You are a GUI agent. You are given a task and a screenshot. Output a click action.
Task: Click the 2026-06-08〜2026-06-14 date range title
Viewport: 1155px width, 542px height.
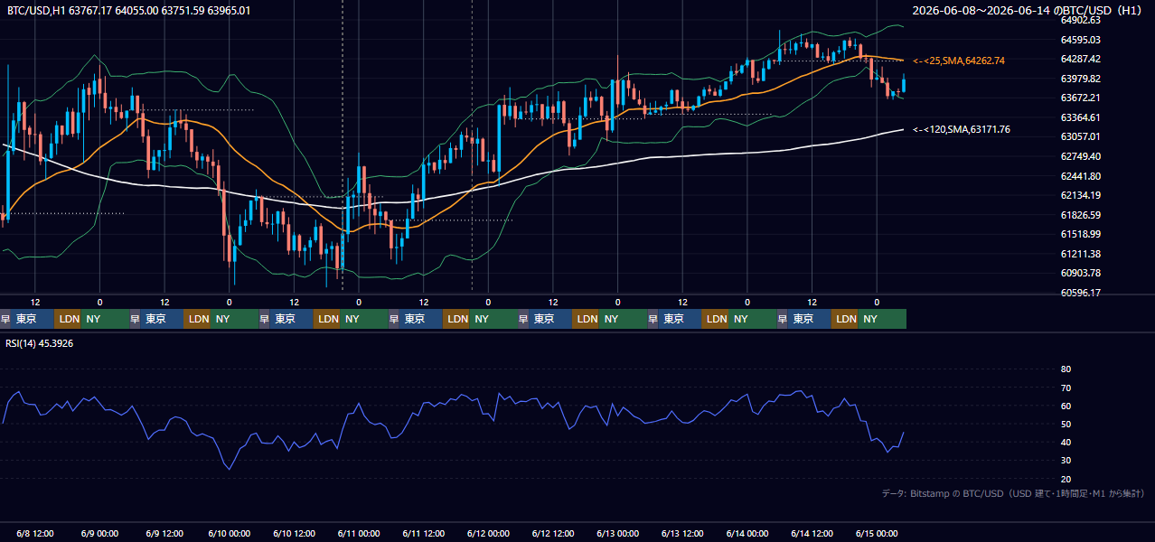point(1028,11)
